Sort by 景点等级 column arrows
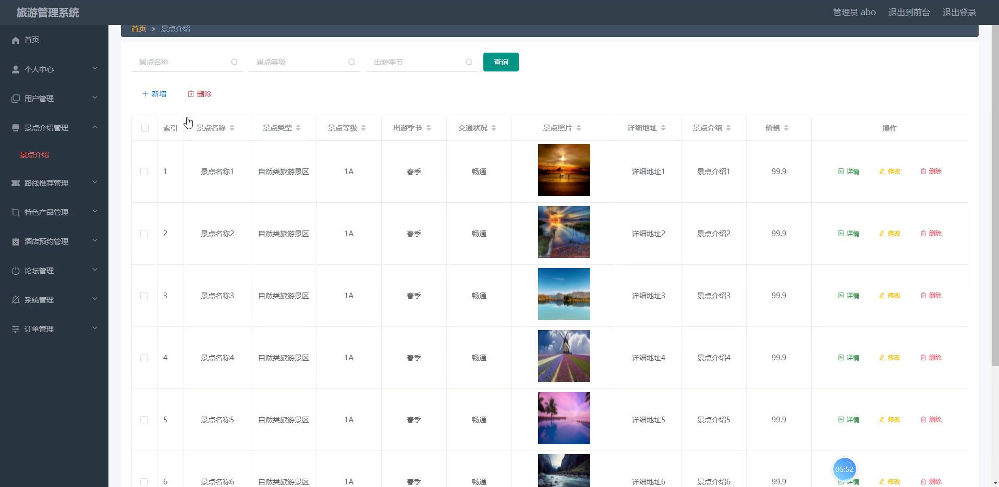 (x=363, y=128)
